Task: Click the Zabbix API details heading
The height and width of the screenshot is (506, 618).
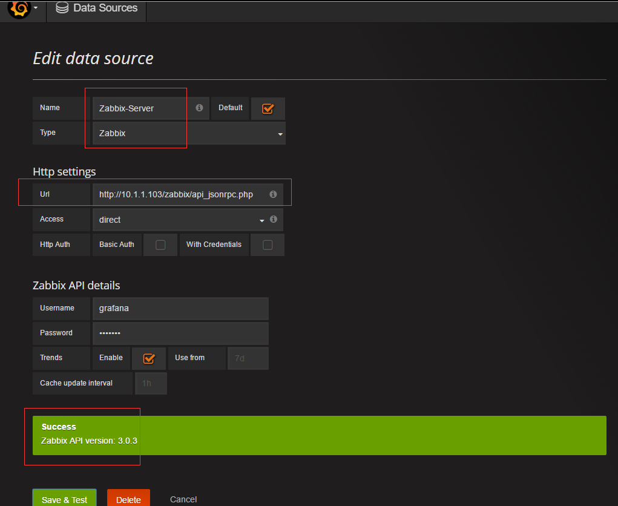Action: pos(76,285)
